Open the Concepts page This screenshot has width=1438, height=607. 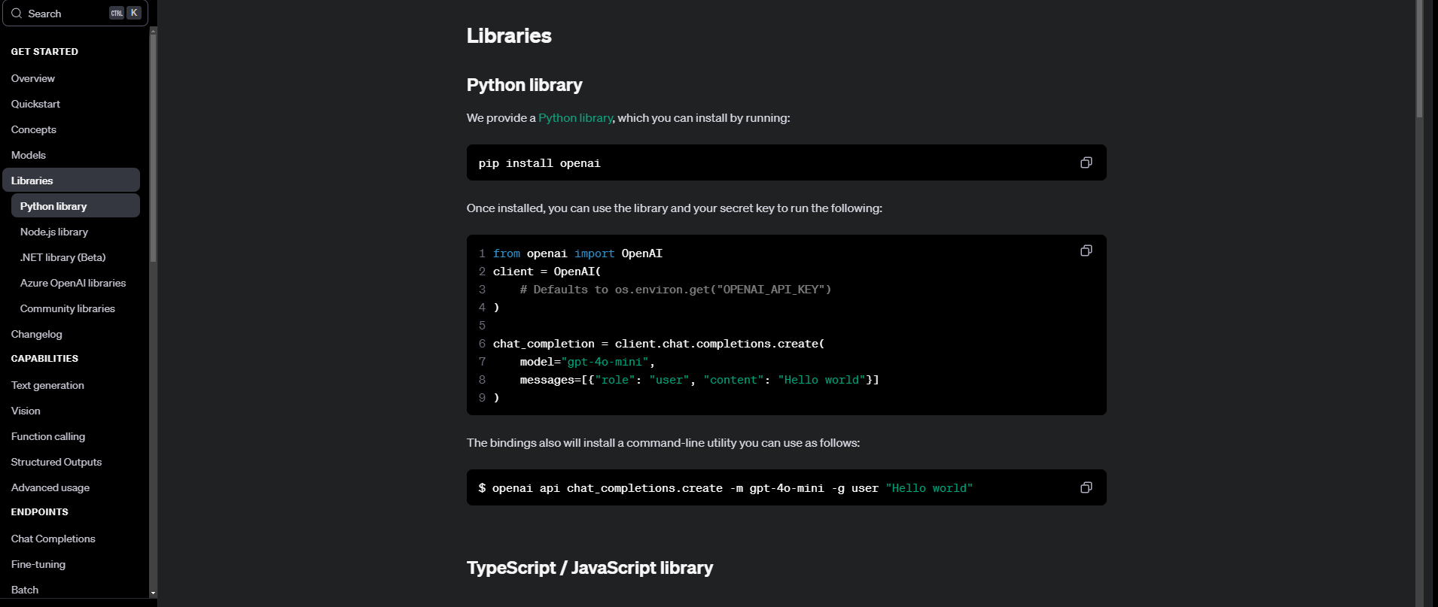(33, 129)
